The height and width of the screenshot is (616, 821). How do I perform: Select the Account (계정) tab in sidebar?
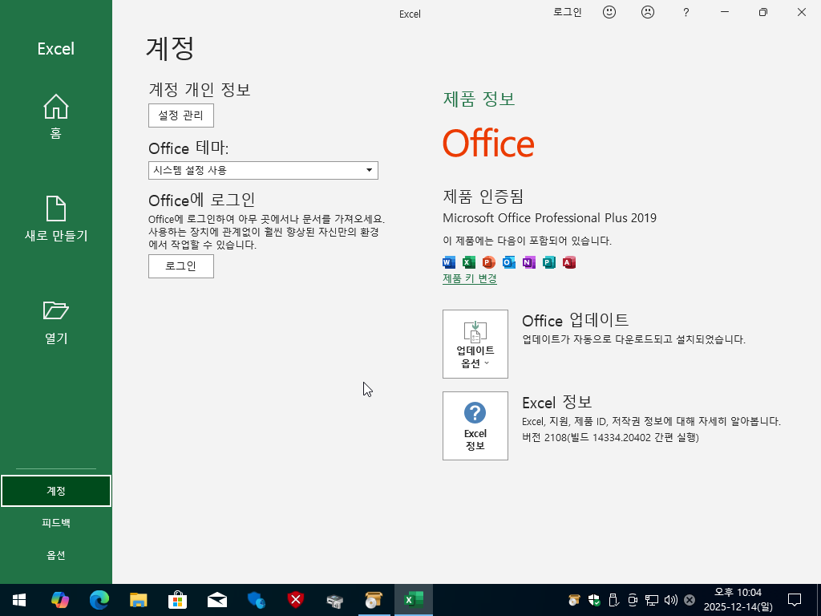pos(55,491)
